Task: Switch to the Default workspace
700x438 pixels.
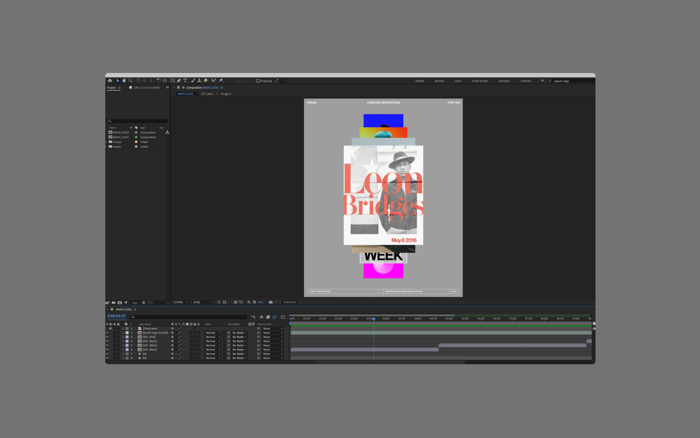Action: coord(420,81)
